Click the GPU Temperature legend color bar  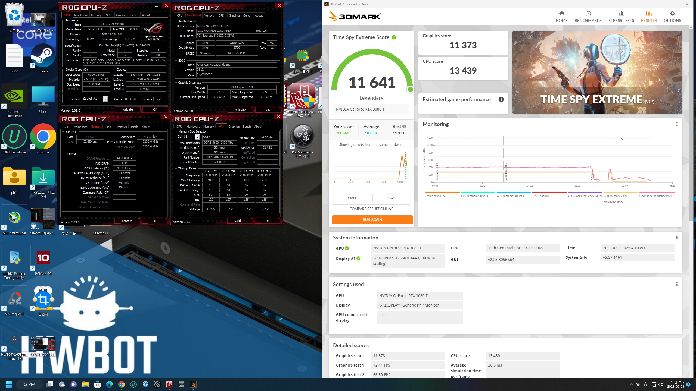(514, 192)
